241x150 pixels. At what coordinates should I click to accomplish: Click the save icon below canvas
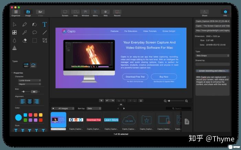(x=140, y=100)
